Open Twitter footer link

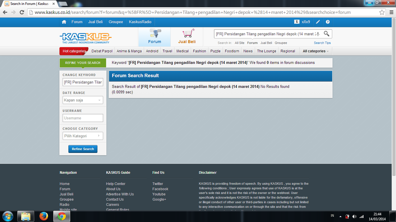coord(157,184)
